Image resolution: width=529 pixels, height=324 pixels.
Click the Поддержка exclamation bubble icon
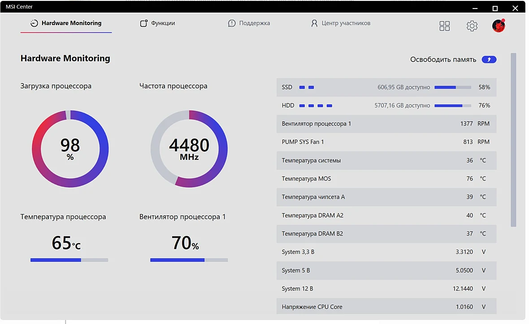(x=232, y=23)
